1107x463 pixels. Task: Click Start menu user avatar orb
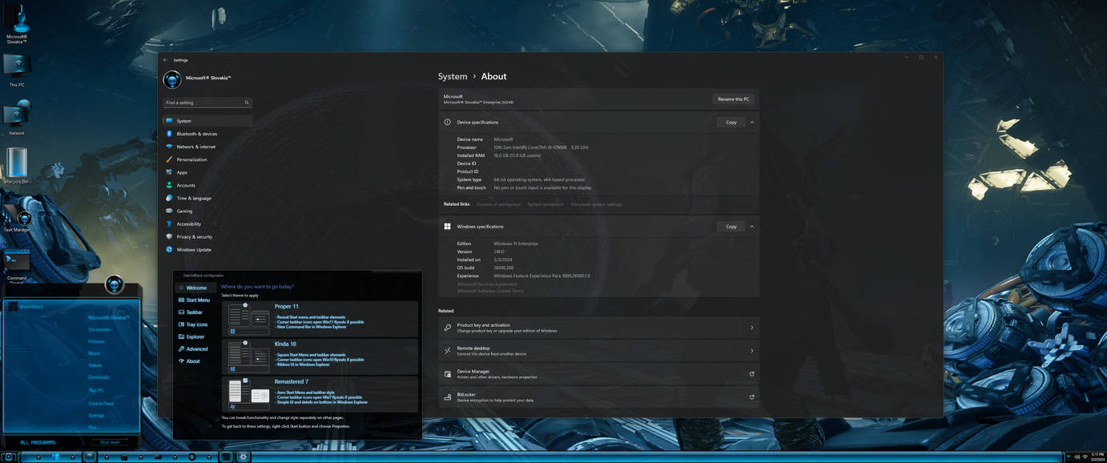pos(115,284)
